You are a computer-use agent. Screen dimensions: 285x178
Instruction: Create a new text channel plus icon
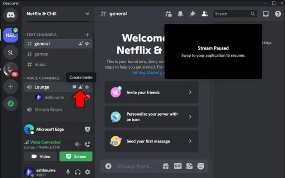[x=87, y=35]
